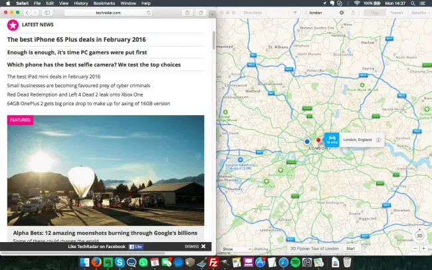Open the cyber criminals article
The width and height of the screenshot is (432, 270).
pos(78,86)
